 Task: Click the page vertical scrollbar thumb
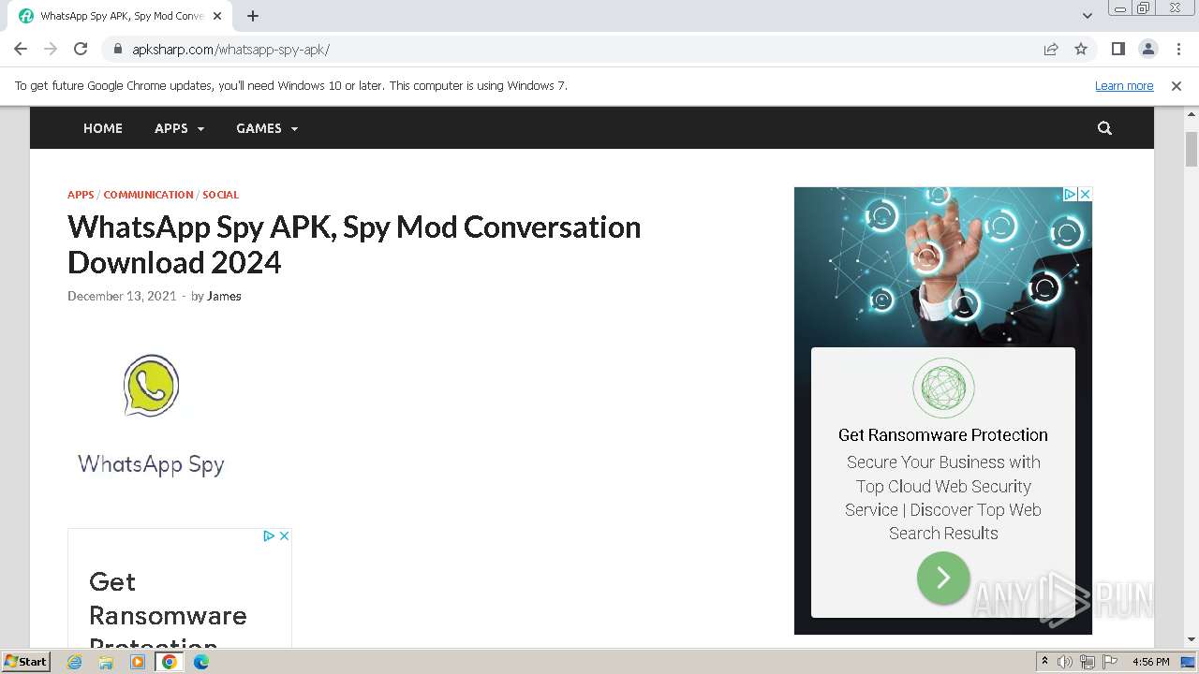(1192, 148)
